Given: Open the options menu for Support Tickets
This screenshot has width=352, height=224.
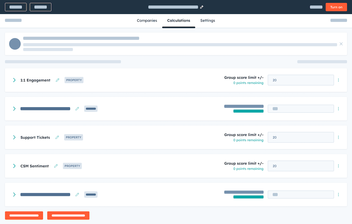Looking at the screenshot, I should [339, 137].
